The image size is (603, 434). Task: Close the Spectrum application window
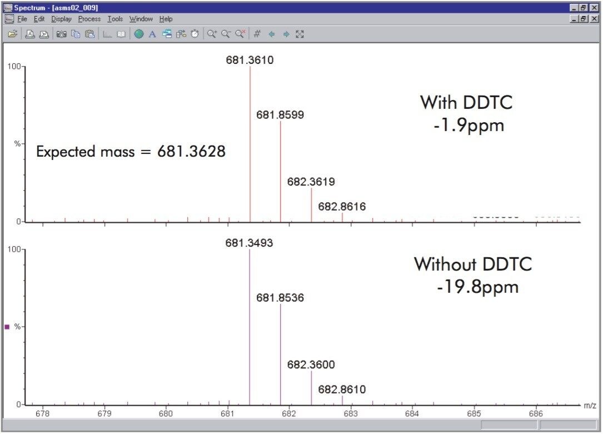point(594,8)
